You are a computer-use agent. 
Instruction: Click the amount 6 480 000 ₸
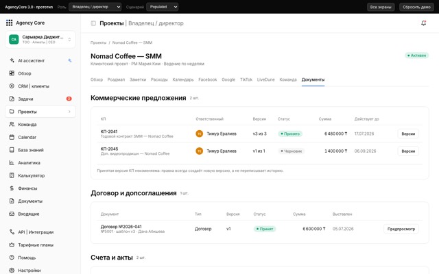click(335, 134)
